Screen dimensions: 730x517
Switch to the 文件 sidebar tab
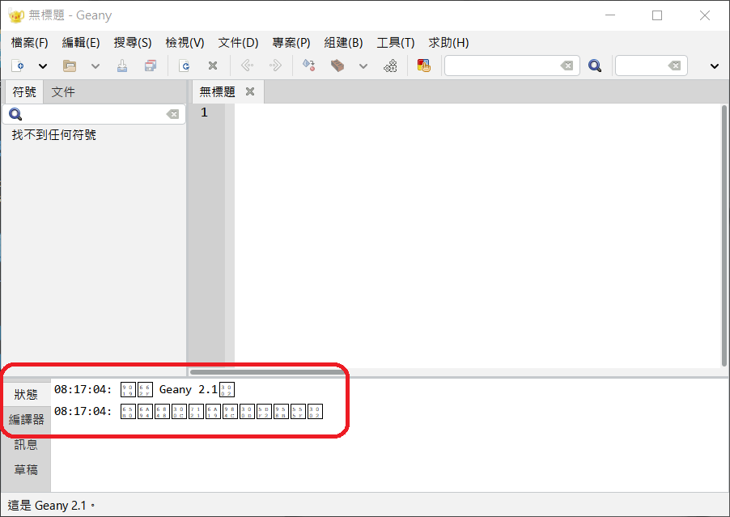pos(63,92)
